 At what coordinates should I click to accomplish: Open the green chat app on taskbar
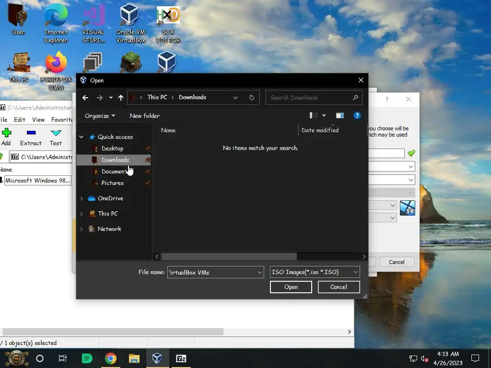87,358
